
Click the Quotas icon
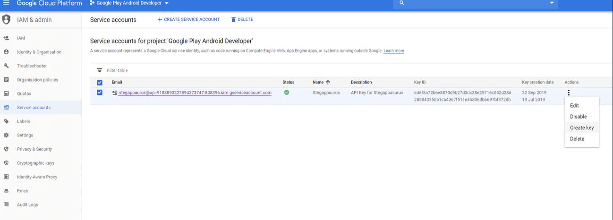6,93
